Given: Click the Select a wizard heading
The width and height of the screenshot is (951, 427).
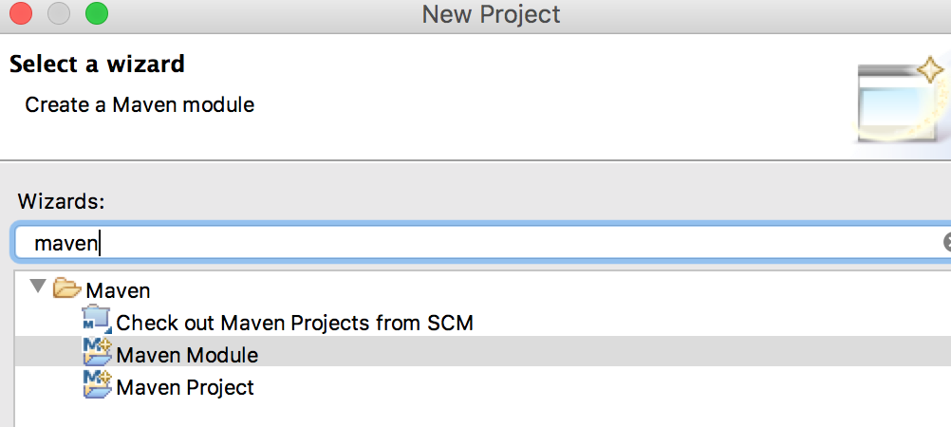Looking at the screenshot, I should [x=97, y=65].
